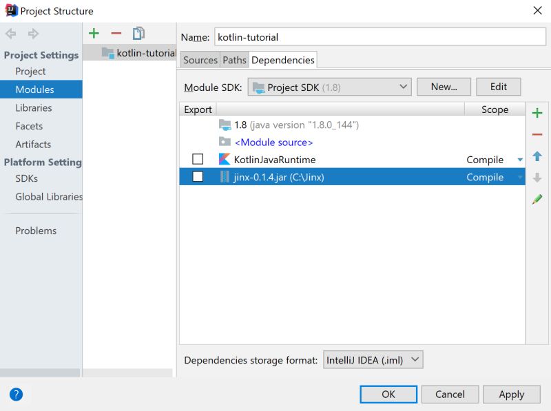The image size is (551, 411).
Task: Move selected dependency down the list
Action: click(x=538, y=178)
